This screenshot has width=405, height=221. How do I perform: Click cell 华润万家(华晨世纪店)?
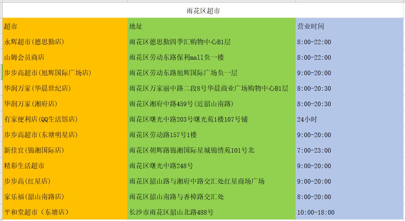(65, 88)
